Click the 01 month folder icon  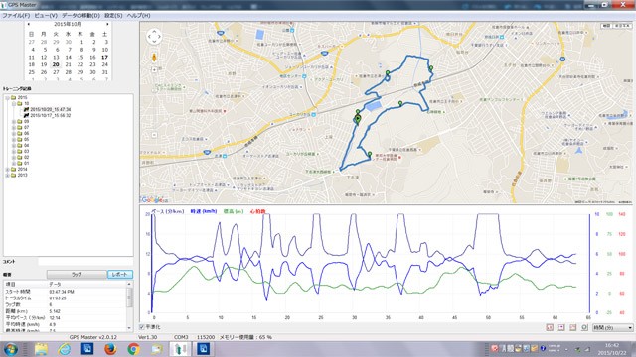click(20, 163)
